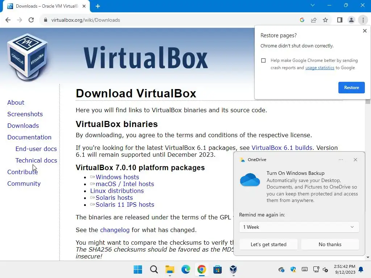Close the OneDrive notification
Viewport: 371px width, 278px height.
pyautogui.click(x=355, y=160)
